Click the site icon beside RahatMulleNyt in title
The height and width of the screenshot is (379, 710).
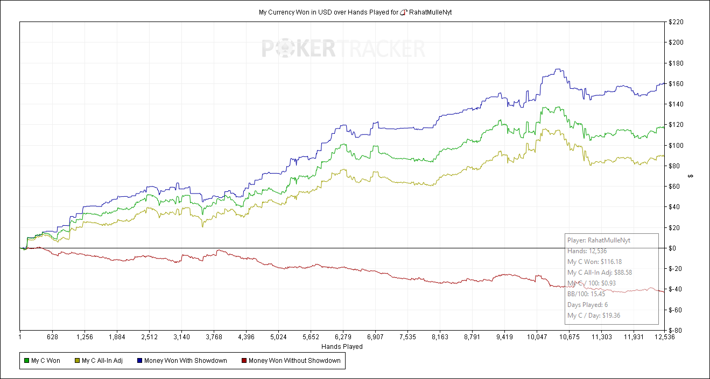coord(403,12)
